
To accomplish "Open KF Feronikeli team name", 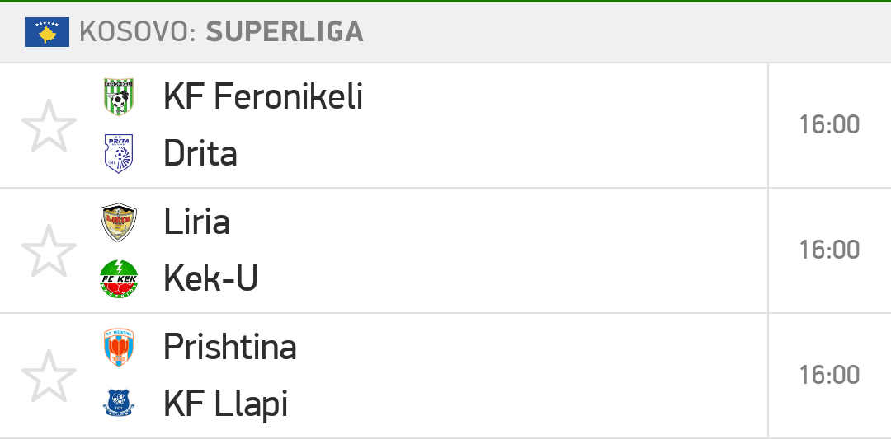I will click(x=263, y=97).
